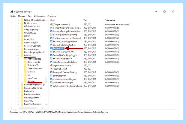Screen dimensions: 186x123
Task: Expand the OneSettings key arrow
Action: (18, 33)
